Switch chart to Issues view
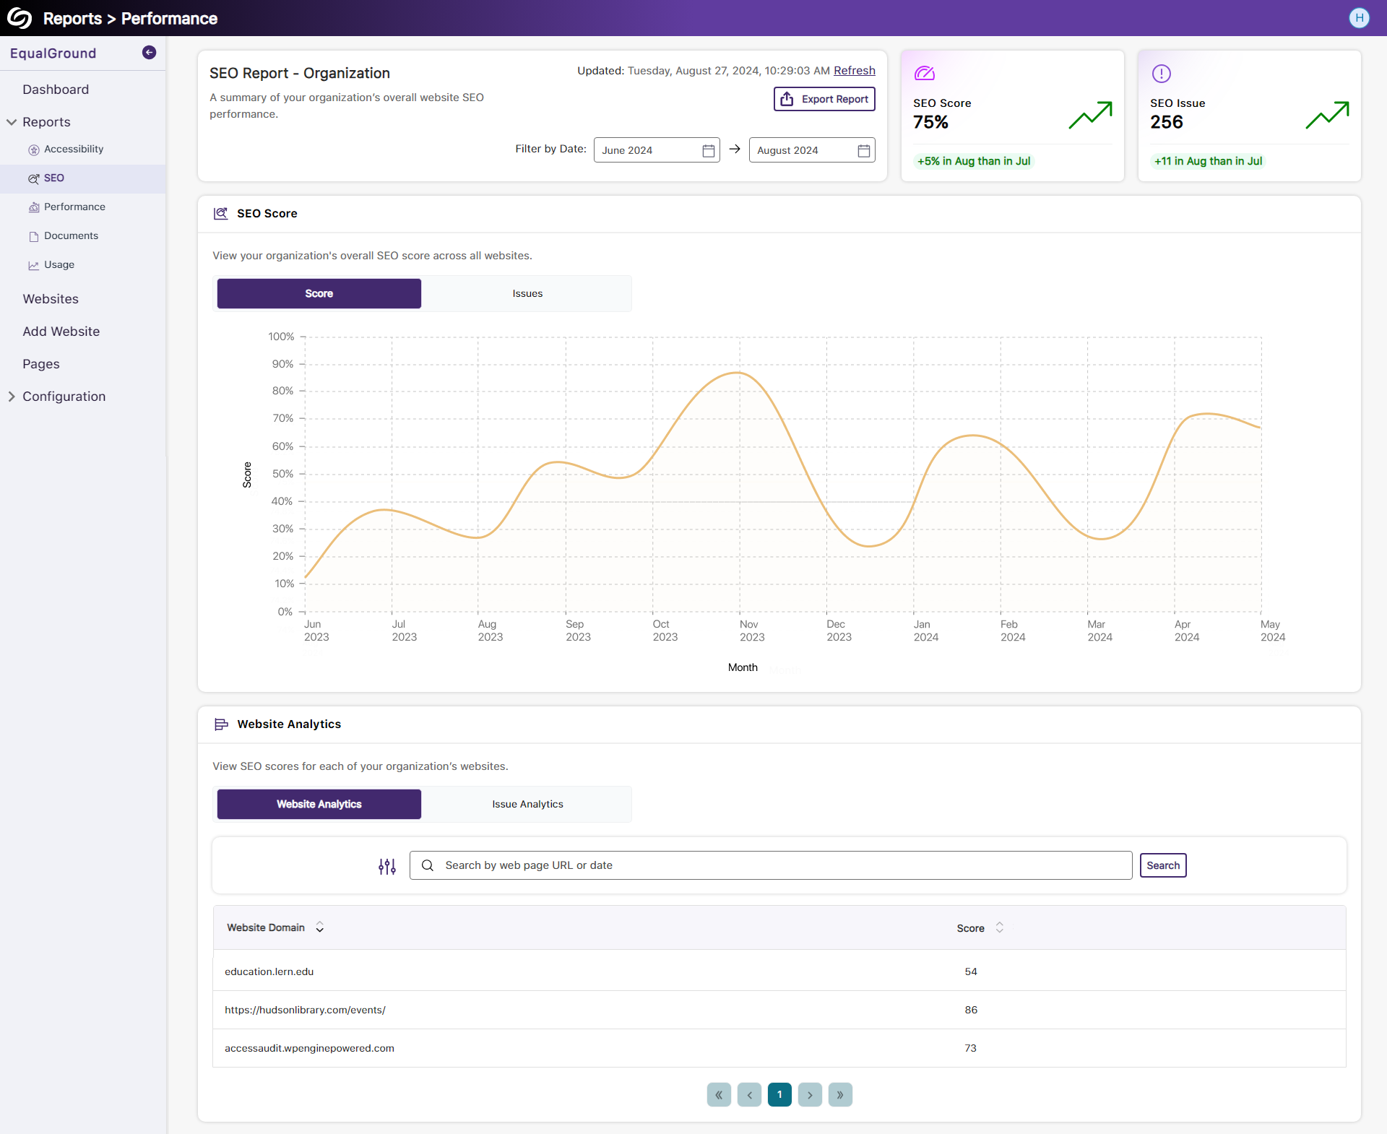Screen dimensions: 1387x1134 click(x=527, y=294)
